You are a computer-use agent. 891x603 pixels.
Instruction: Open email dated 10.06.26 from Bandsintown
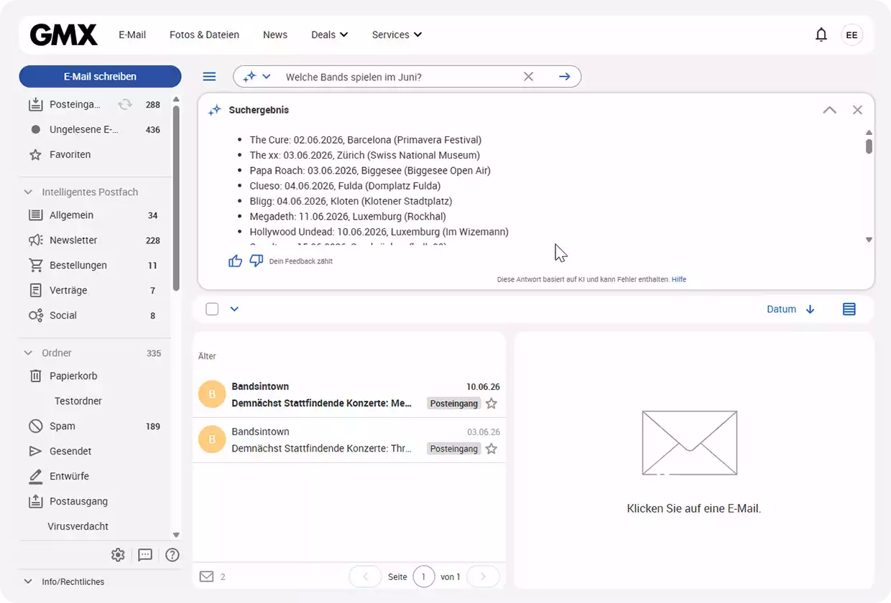click(349, 395)
